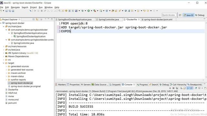The width and height of the screenshot is (207, 116).
Task: Switch to the Breakpoints view tab
Action: tap(194, 84)
